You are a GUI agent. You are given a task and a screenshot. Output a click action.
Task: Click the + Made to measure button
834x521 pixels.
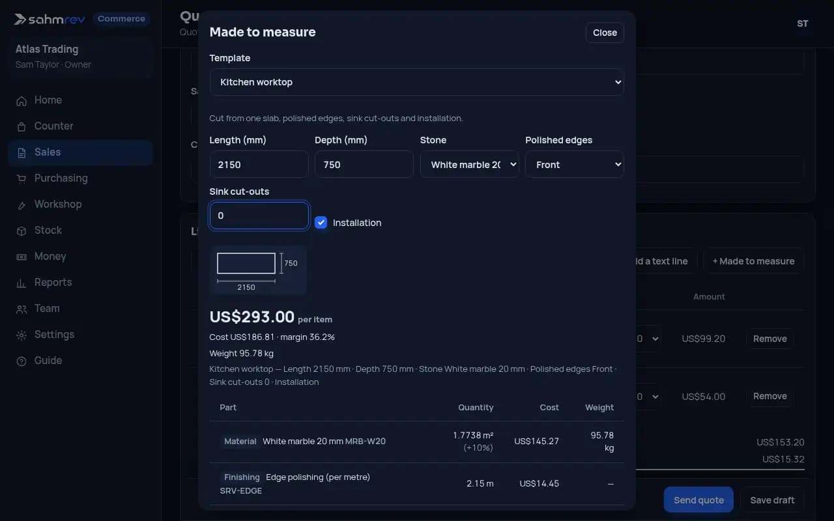point(753,261)
